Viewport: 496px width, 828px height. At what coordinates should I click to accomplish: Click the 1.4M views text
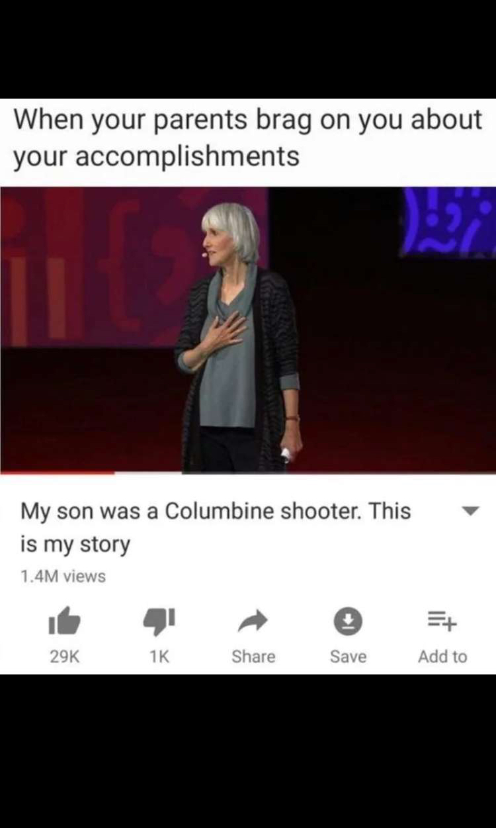point(63,576)
